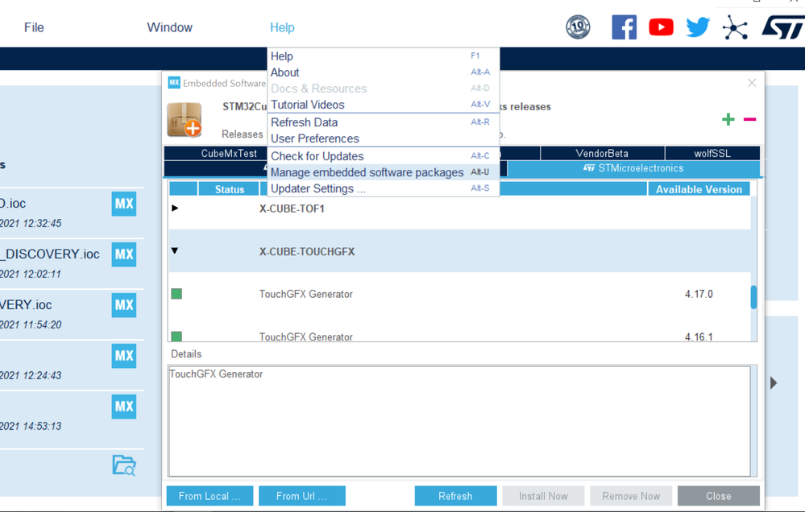This screenshot has height=512, width=805.
Task: Click the Remove Now button
Action: (x=631, y=496)
